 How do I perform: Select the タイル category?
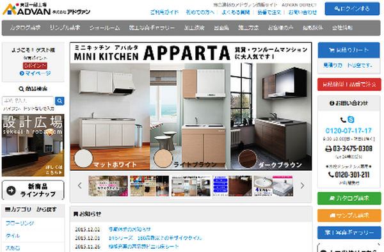click(13, 236)
